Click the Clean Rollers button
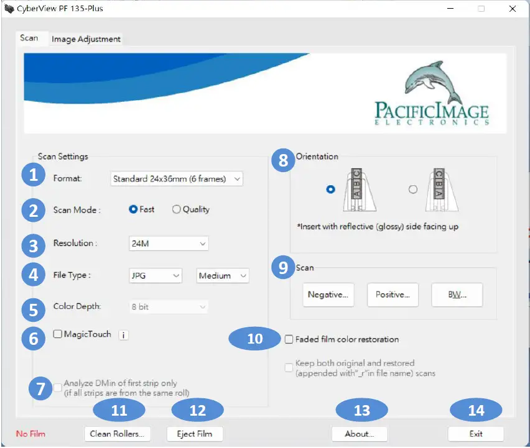The height and width of the screenshot is (448, 530). point(118,434)
